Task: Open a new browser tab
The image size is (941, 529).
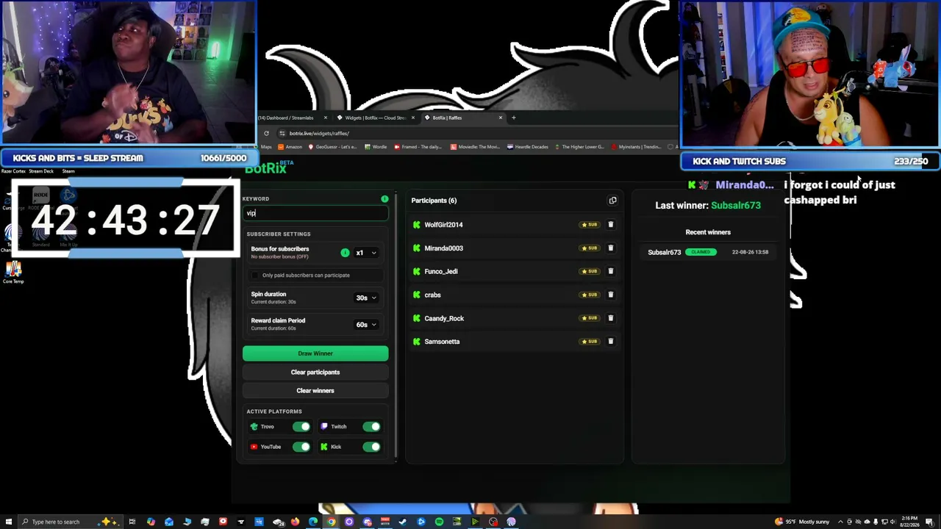Action: 514,118
